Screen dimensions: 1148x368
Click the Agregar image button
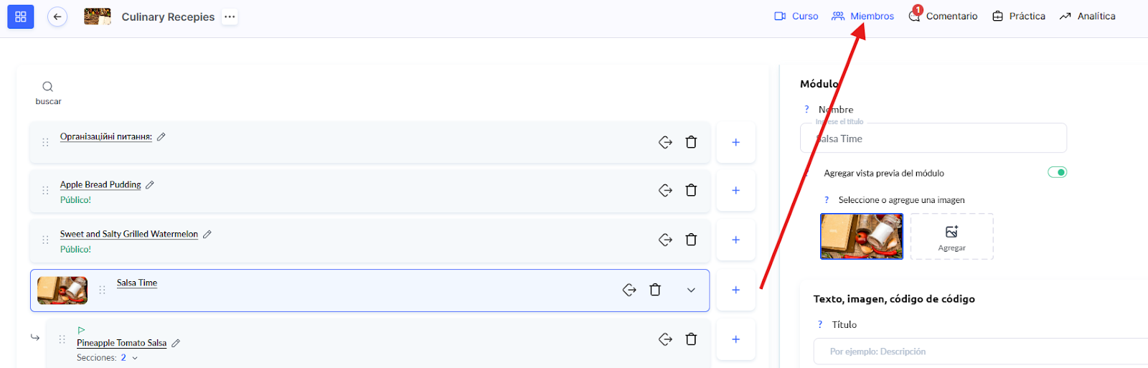pos(951,236)
